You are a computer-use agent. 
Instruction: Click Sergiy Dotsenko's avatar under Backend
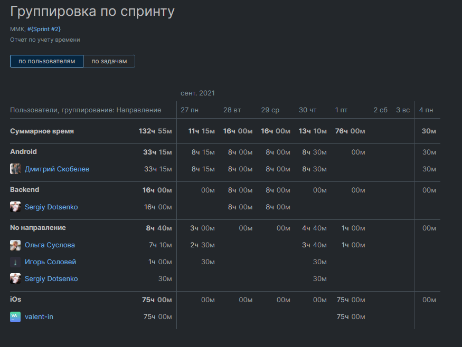15,207
